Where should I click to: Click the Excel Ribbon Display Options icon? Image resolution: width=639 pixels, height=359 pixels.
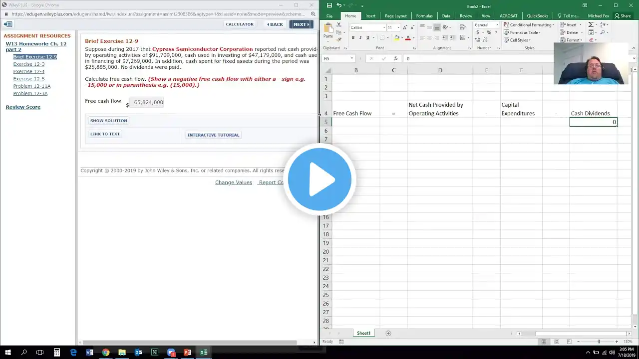585,5
